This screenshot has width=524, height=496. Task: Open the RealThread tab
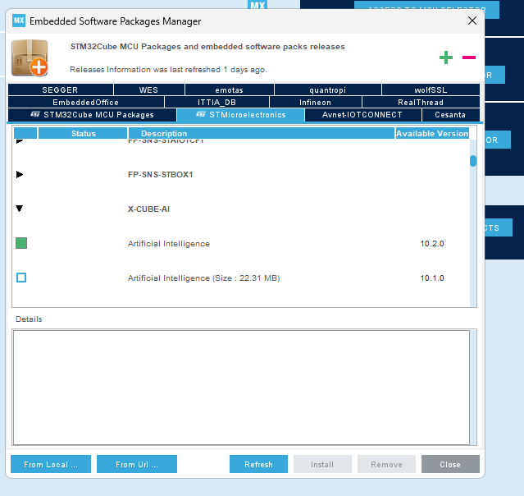pyautogui.click(x=421, y=103)
